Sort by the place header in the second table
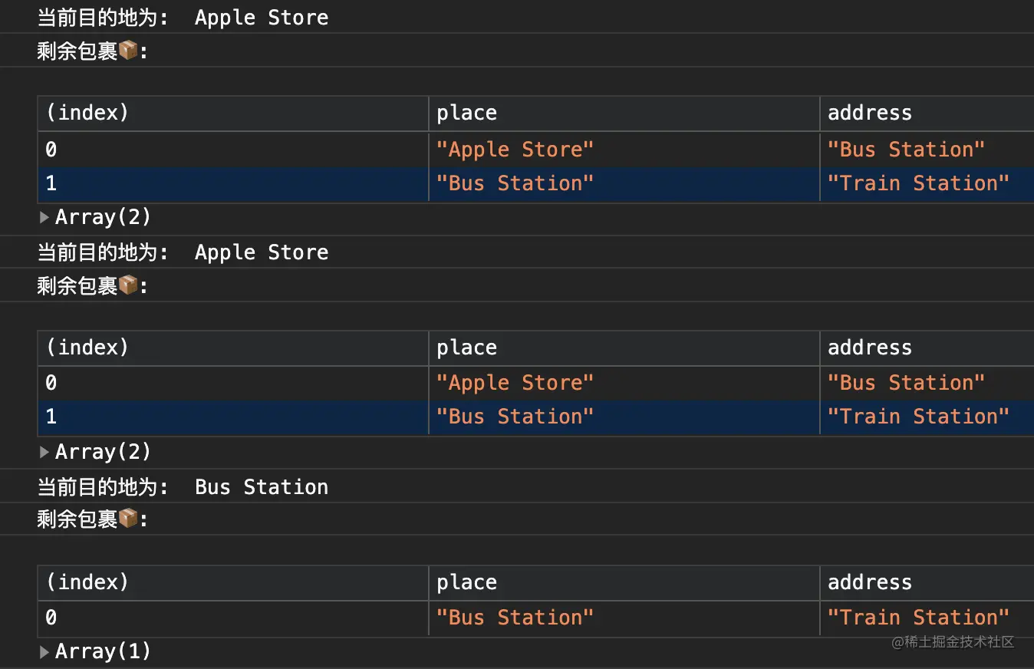The width and height of the screenshot is (1034, 669). pos(624,348)
